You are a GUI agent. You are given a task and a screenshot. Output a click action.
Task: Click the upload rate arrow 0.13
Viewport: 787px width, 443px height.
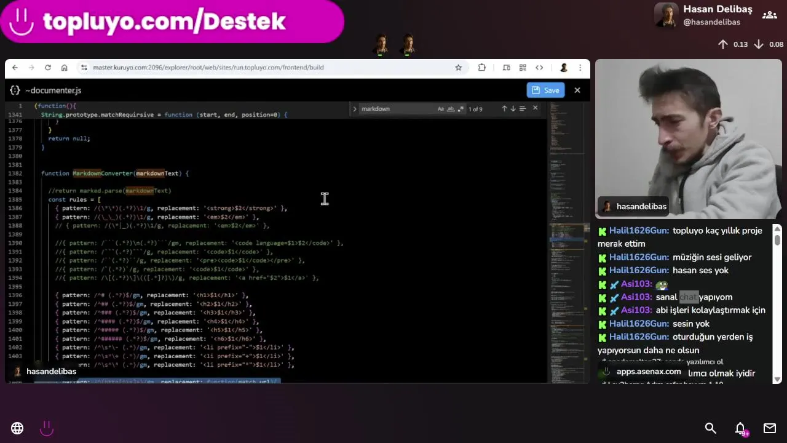click(x=723, y=44)
